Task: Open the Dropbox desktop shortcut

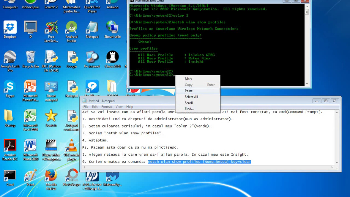Action: pos(10,30)
